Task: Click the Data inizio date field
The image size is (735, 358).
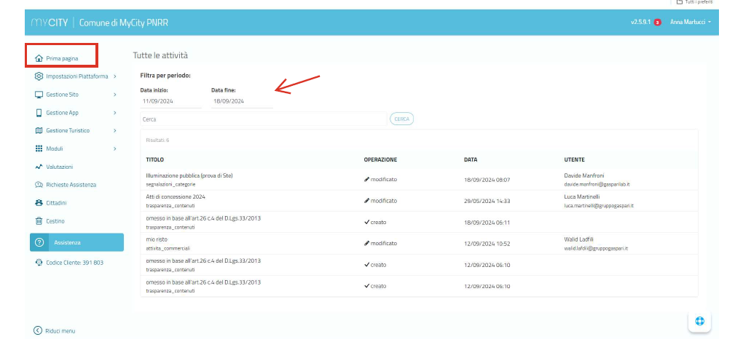Action: (x=170, y=101)
